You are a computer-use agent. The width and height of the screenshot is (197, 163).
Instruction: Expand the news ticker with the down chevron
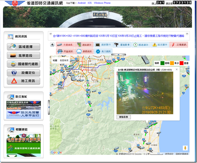(51, 34)
